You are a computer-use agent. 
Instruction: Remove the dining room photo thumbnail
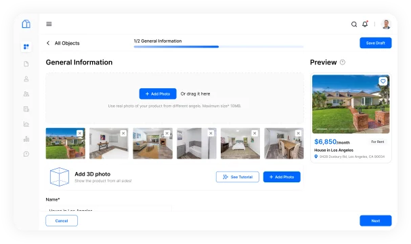click(298, 134)
